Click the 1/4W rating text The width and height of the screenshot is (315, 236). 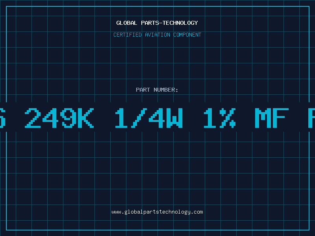click(x=149, y=118)
